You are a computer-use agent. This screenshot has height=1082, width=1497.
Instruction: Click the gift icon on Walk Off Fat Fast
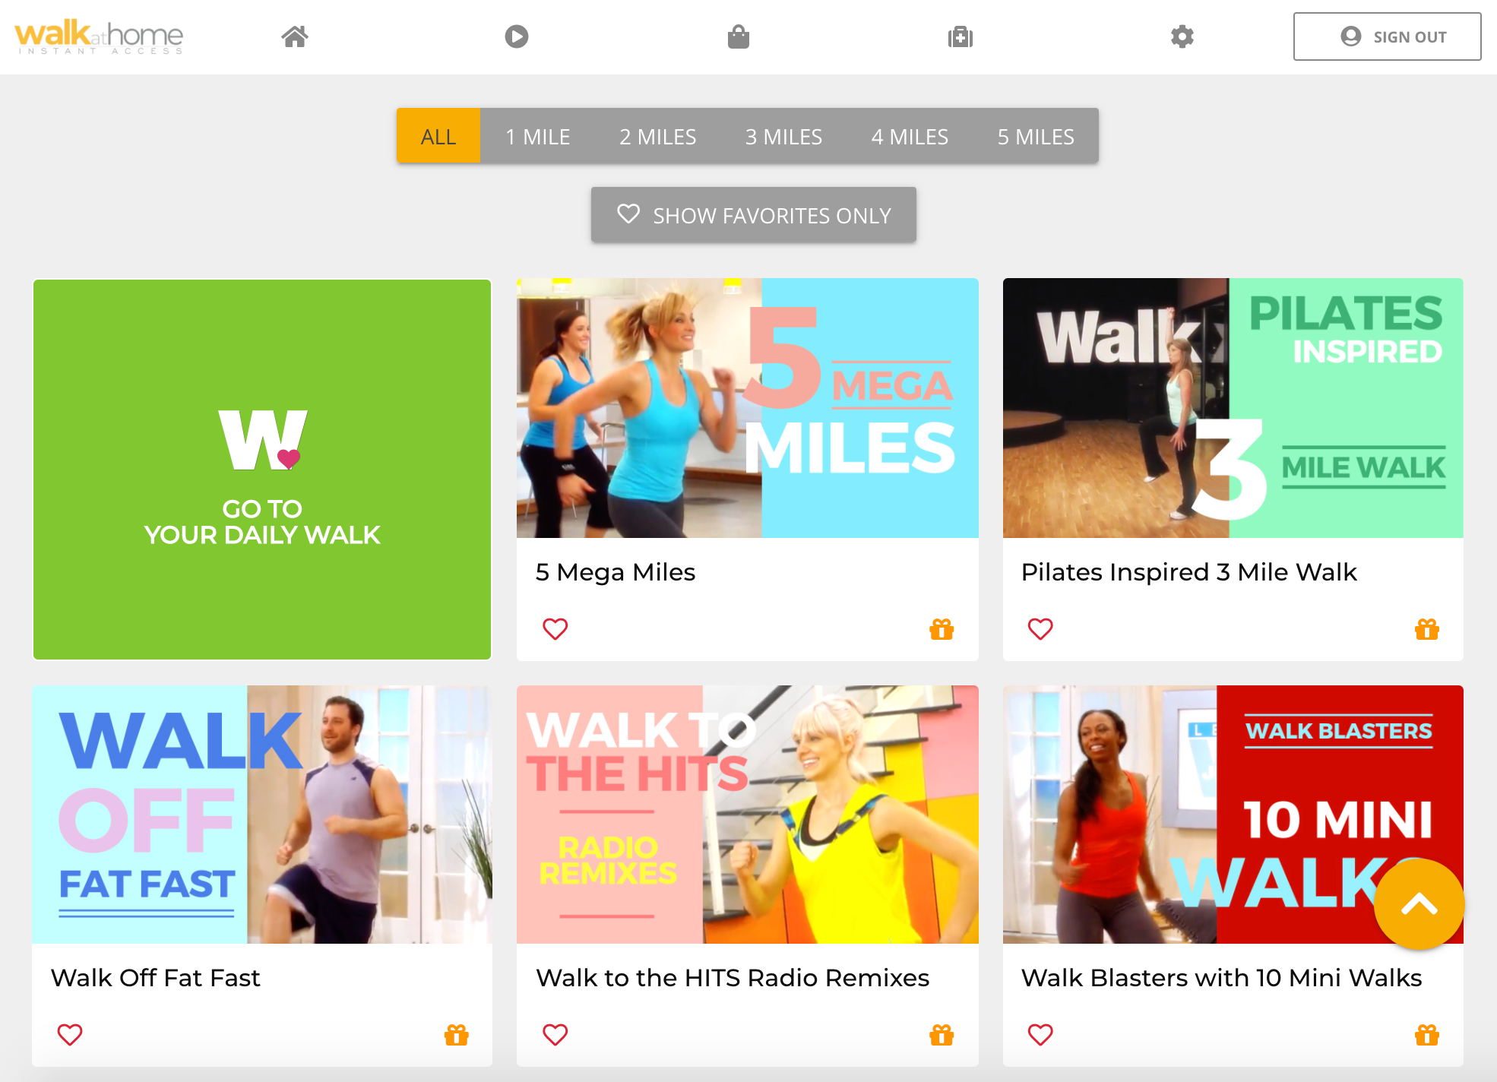coord(457,1035)
